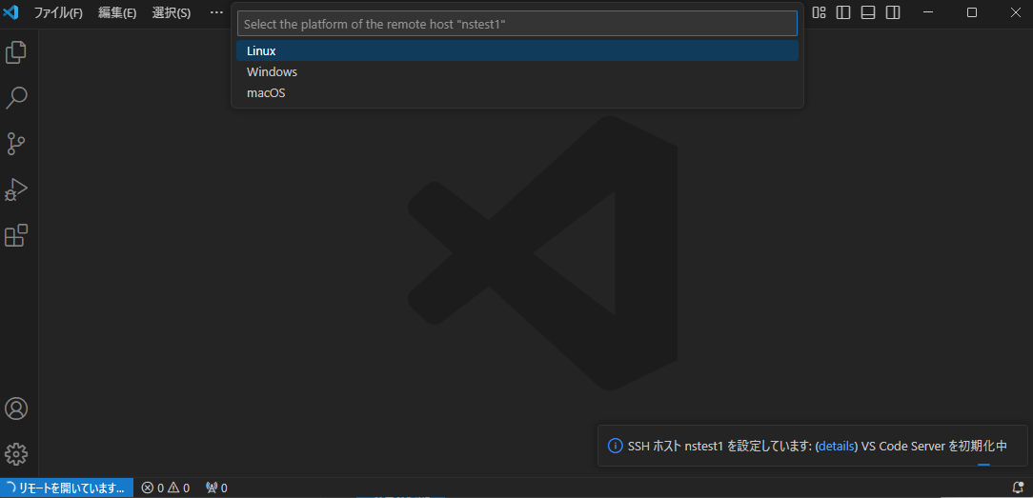Toggle the Secondary Side Bar layout icon
The image size is (1033, 498).
893,12
